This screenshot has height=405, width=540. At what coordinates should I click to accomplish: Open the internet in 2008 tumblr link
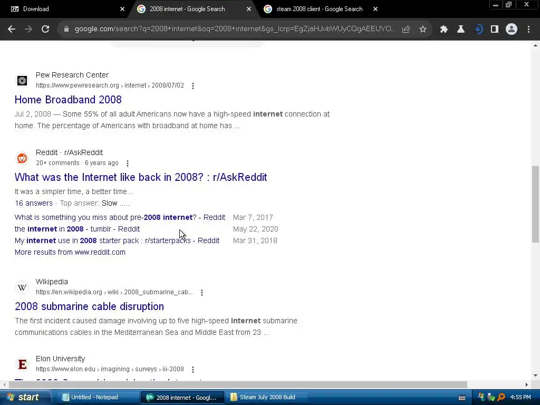pos(77,229)
